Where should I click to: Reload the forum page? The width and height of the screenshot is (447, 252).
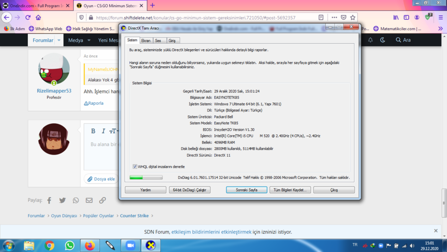click(28, 17)
